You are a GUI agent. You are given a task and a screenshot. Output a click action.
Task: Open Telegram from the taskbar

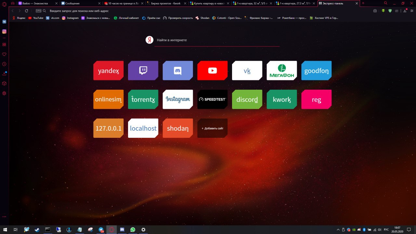[101, 229]
